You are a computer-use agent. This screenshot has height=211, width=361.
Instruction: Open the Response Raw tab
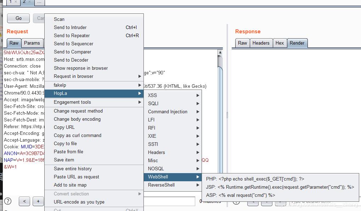(x=242, y=43)
